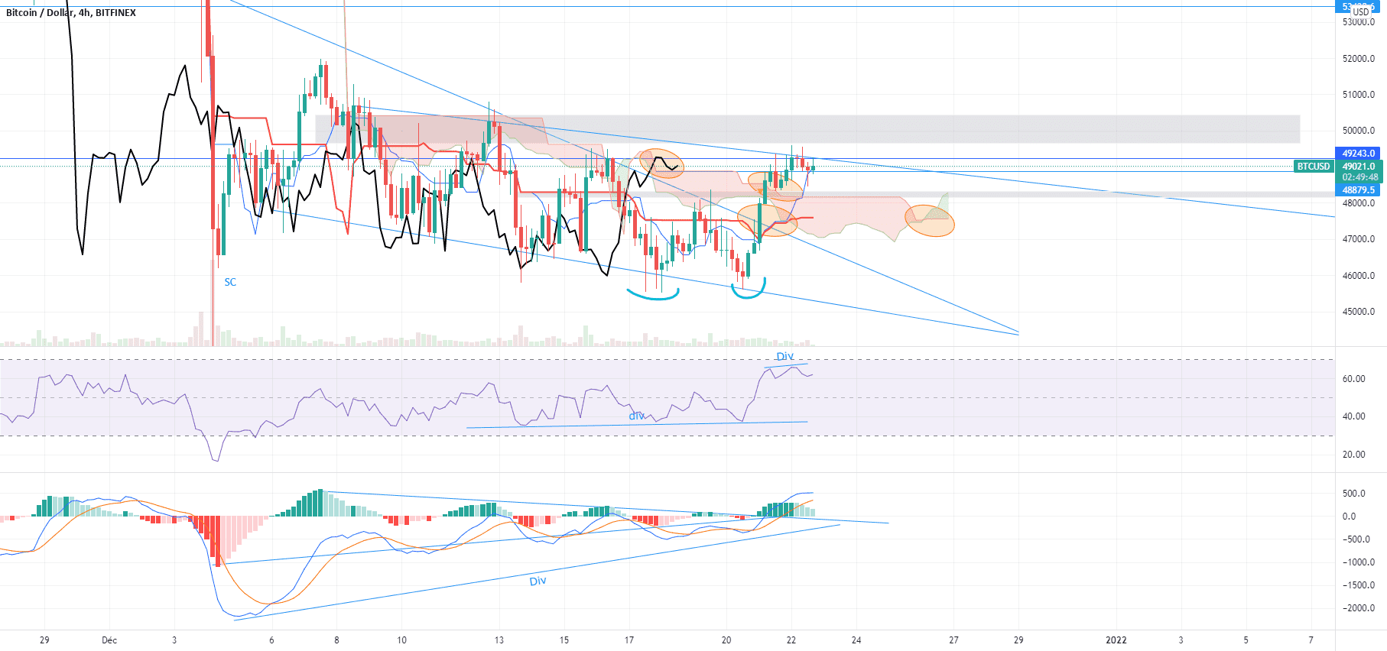The image size is (1387, 651).
Task: Select the BTCUSD symbol tag on price axis
Action: (1314, 166)
